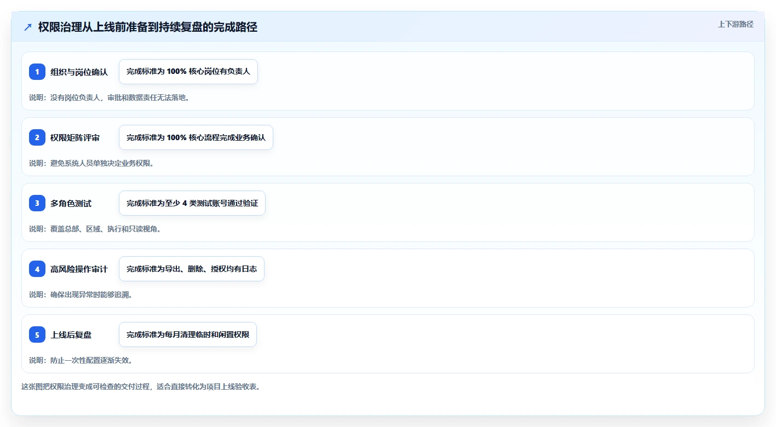The height and width of the screenshot is (427, 776).
Task: Select the 多角色测试 step title
Action: click(x=71, y=203)
